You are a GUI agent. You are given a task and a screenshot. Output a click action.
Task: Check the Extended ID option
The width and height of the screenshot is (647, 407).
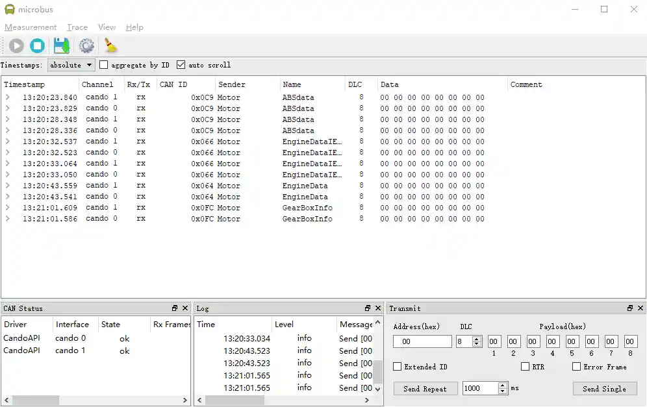[x=398, y=367]
